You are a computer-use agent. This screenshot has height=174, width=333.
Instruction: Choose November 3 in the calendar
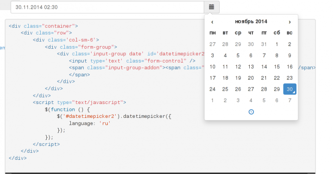(x=212, y=55)
